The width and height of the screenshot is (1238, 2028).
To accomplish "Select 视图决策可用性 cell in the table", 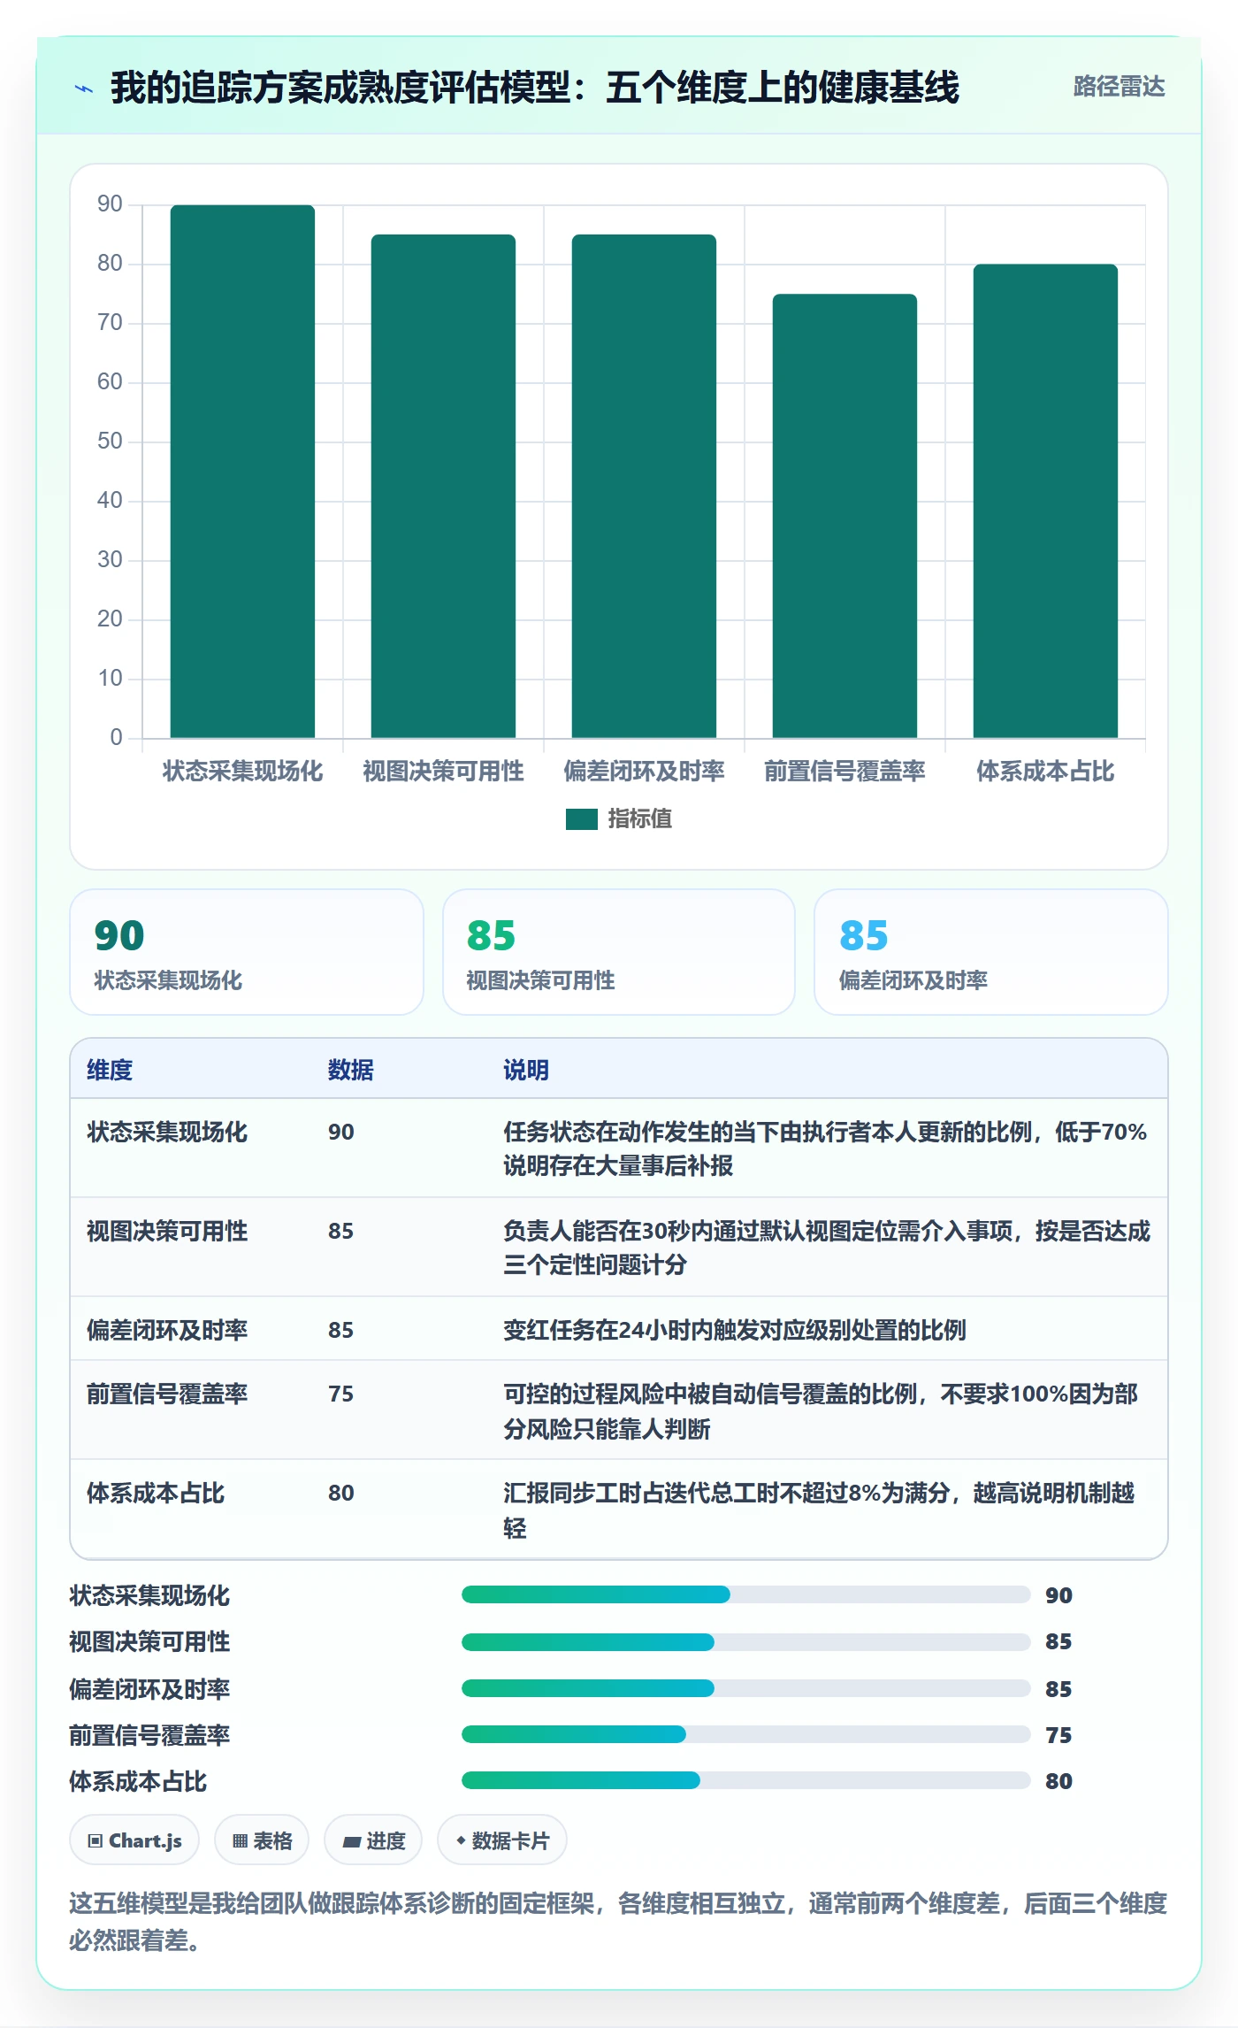I will (167, 1231).
